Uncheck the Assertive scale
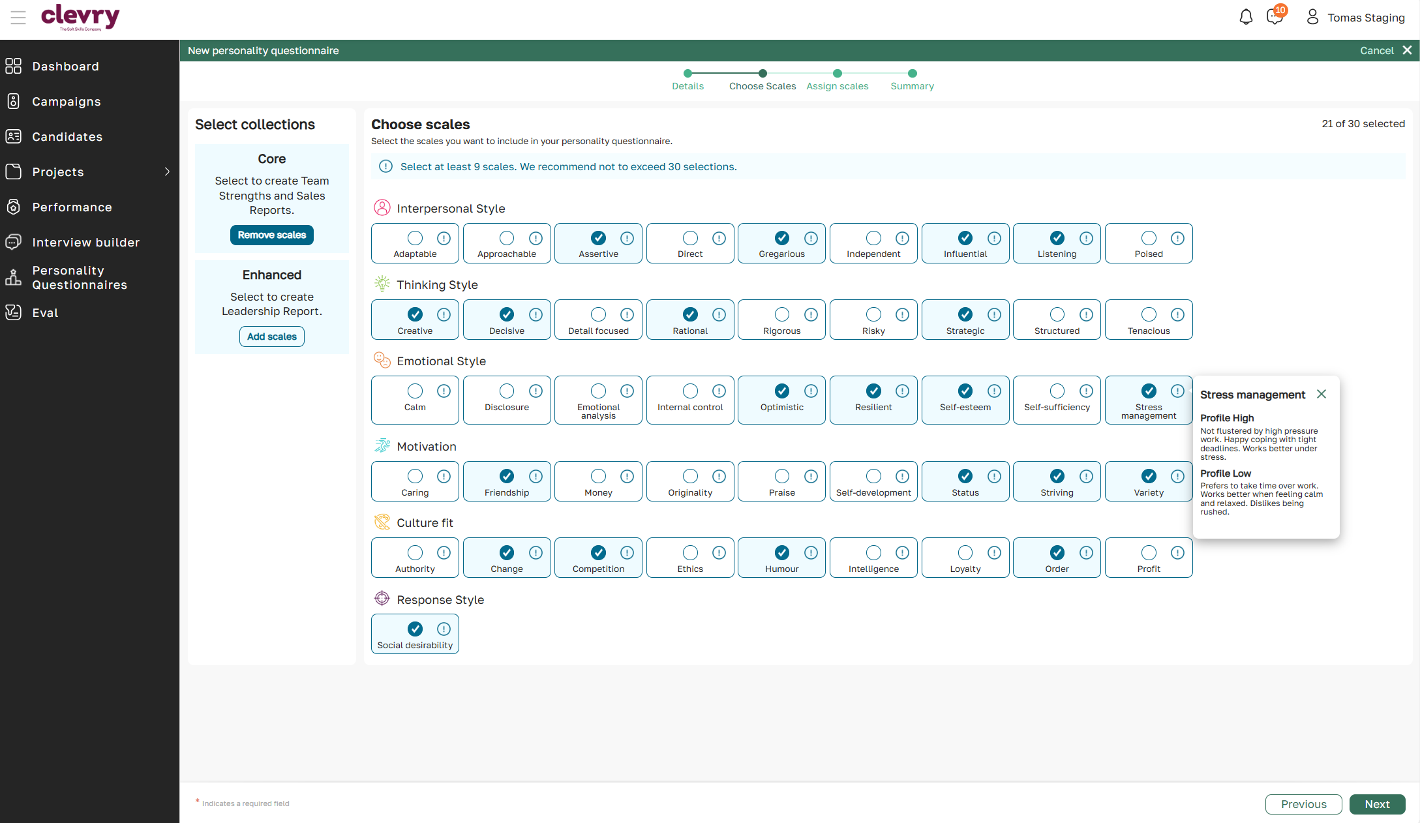Viewport: 1420px width, 823px height. pyautogui.click(x=598, y=238)
